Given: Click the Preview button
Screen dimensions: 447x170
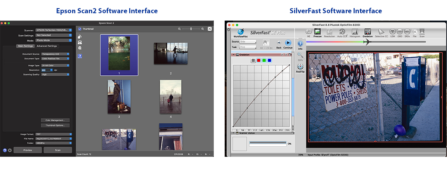Looking at the screenshot, I should [x=28, y=150].
